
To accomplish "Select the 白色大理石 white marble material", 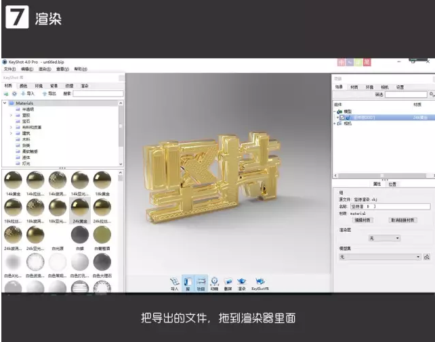I will [x=102, y=262].
